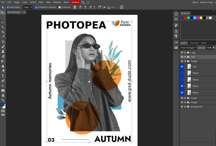The height and width of the screenshot is (146, 216).
Task: Select the Hand tool
Action: click(x=3, y=95)
